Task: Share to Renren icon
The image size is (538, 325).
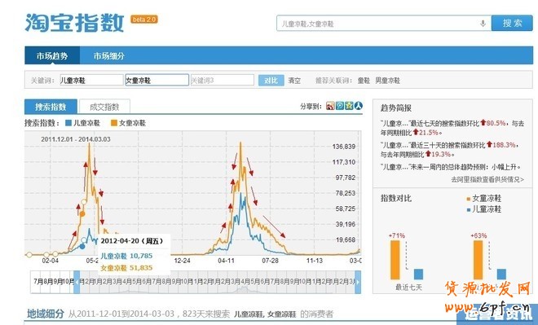Action: tap(358, 106)
